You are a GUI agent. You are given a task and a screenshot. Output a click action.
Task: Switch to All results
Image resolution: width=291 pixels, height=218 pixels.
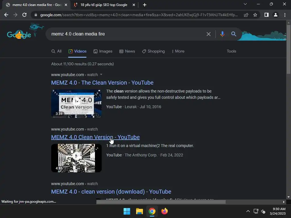[57, 51]
